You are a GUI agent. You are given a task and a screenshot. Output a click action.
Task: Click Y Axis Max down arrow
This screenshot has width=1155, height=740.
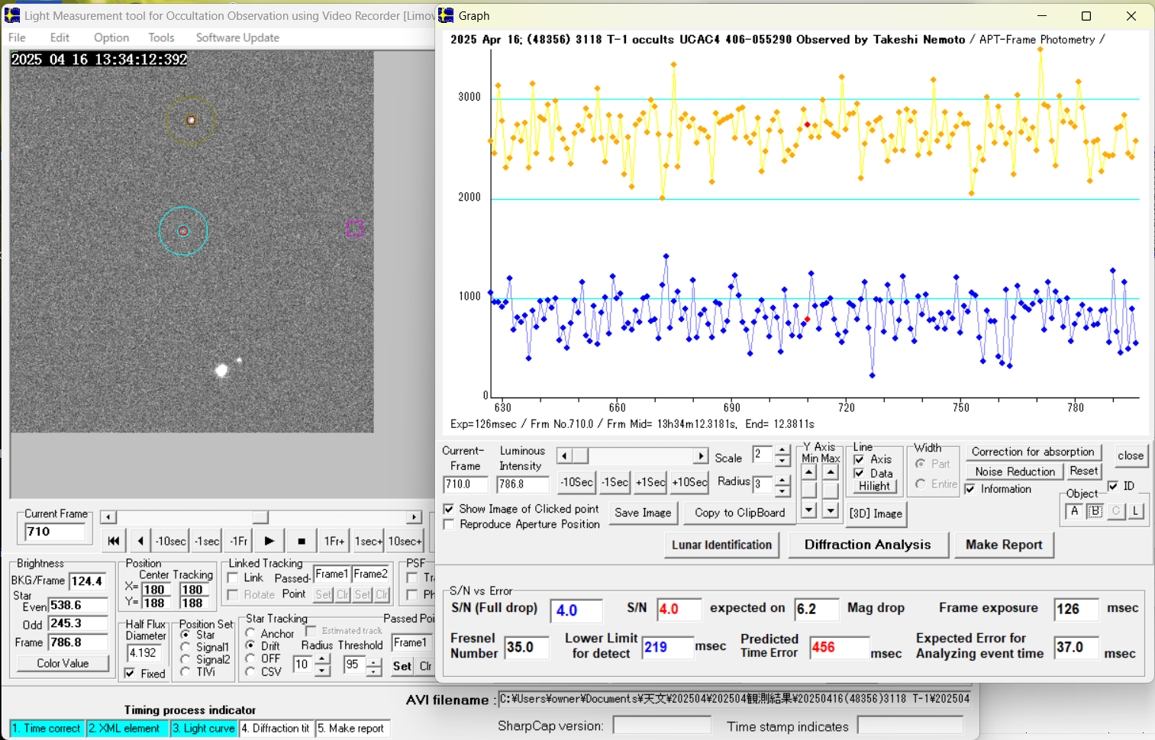831,510
